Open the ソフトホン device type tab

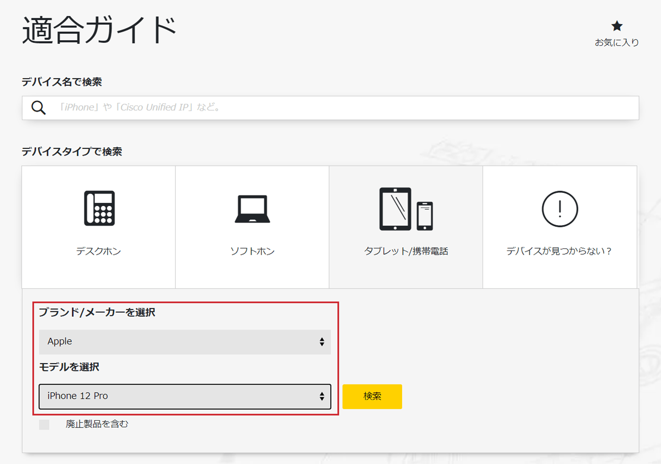point(252,227)
